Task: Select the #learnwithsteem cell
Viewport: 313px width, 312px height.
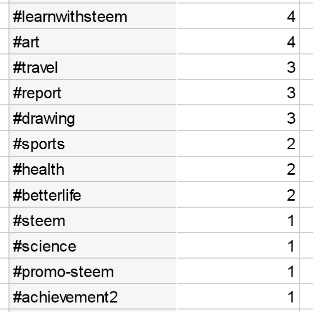Action: click(x=92, y=16)
